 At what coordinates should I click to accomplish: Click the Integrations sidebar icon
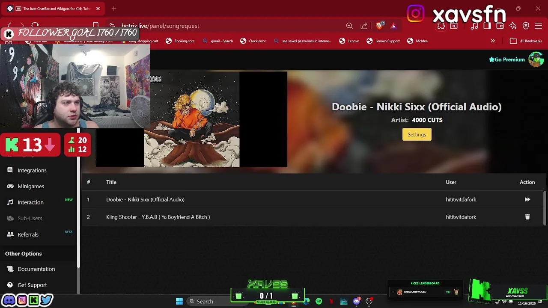click(10, 170)
